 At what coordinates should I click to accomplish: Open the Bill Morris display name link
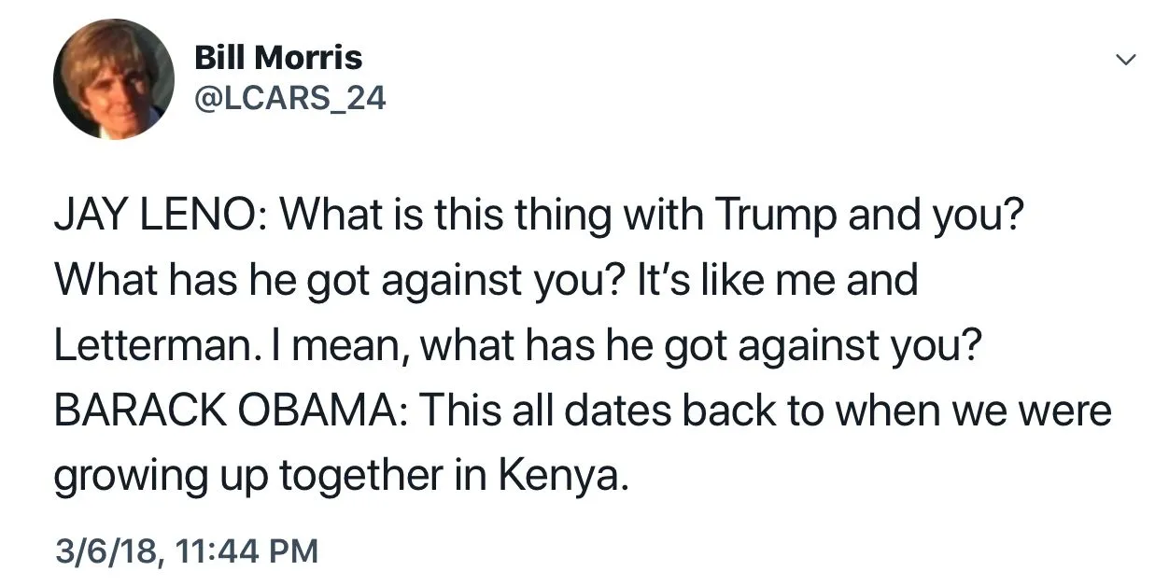click(278, 58)
